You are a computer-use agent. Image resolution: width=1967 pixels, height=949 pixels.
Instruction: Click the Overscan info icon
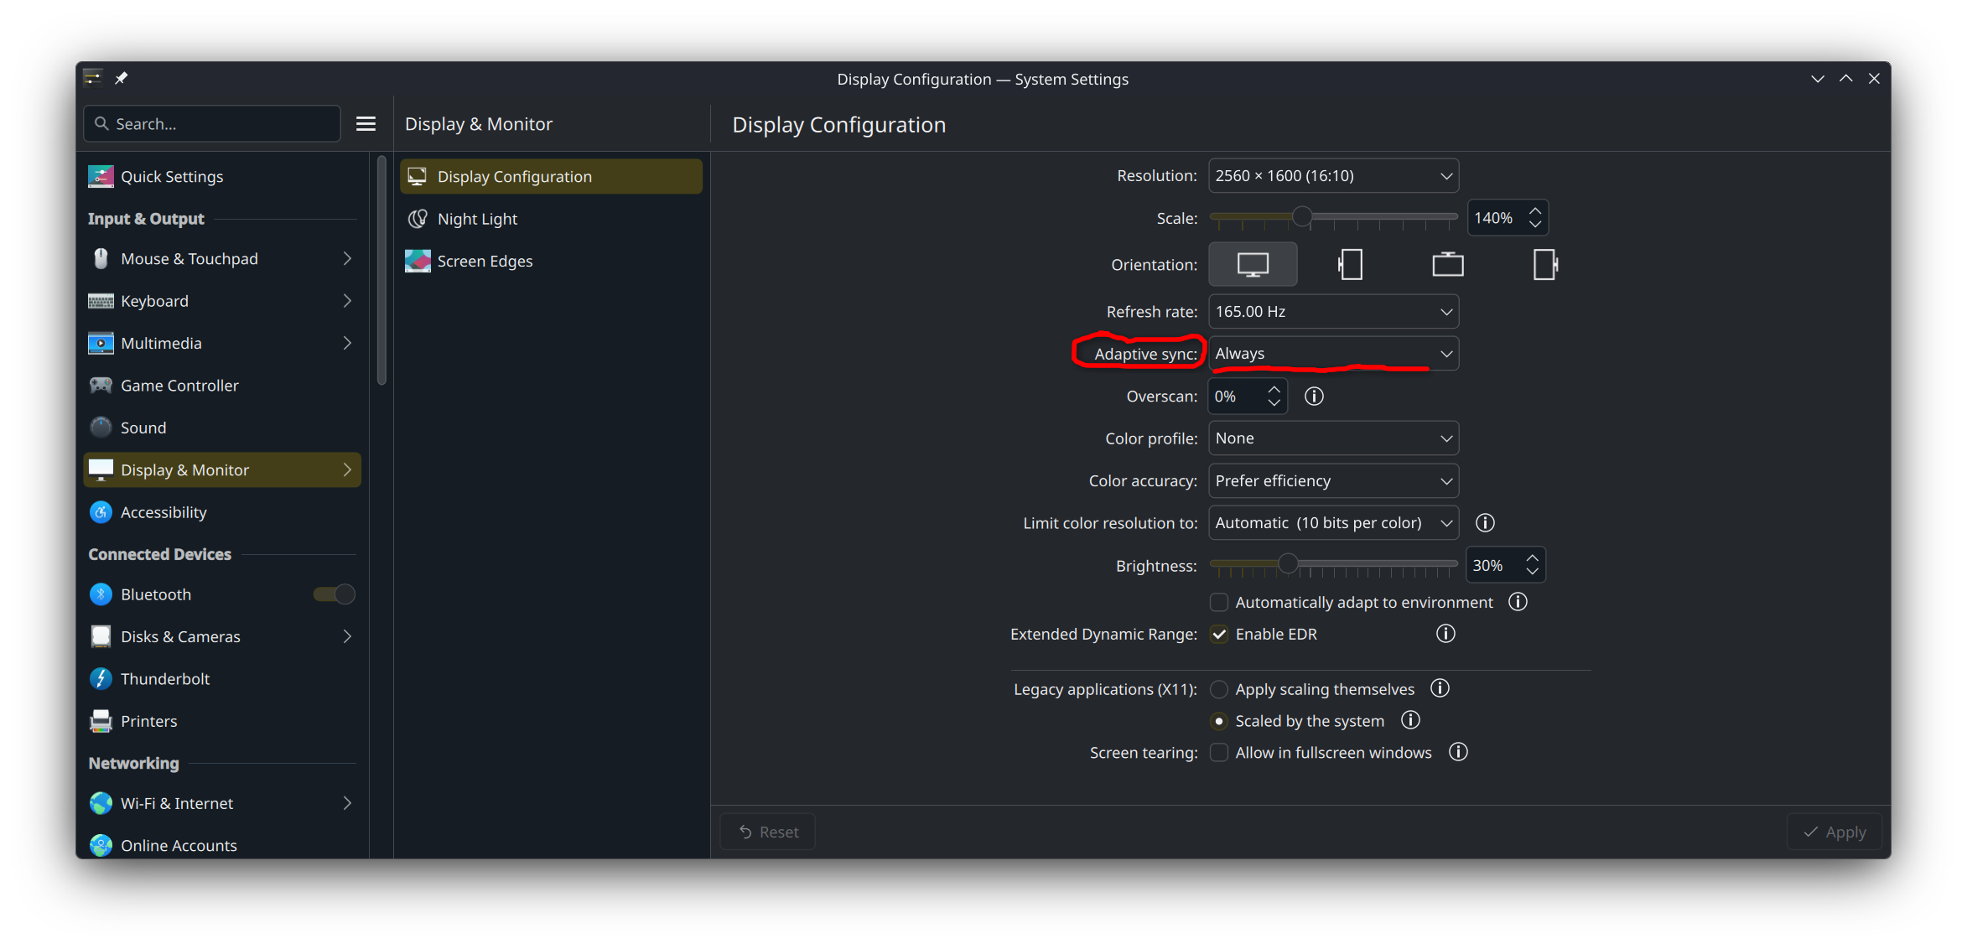click(x=1314, y=397)
